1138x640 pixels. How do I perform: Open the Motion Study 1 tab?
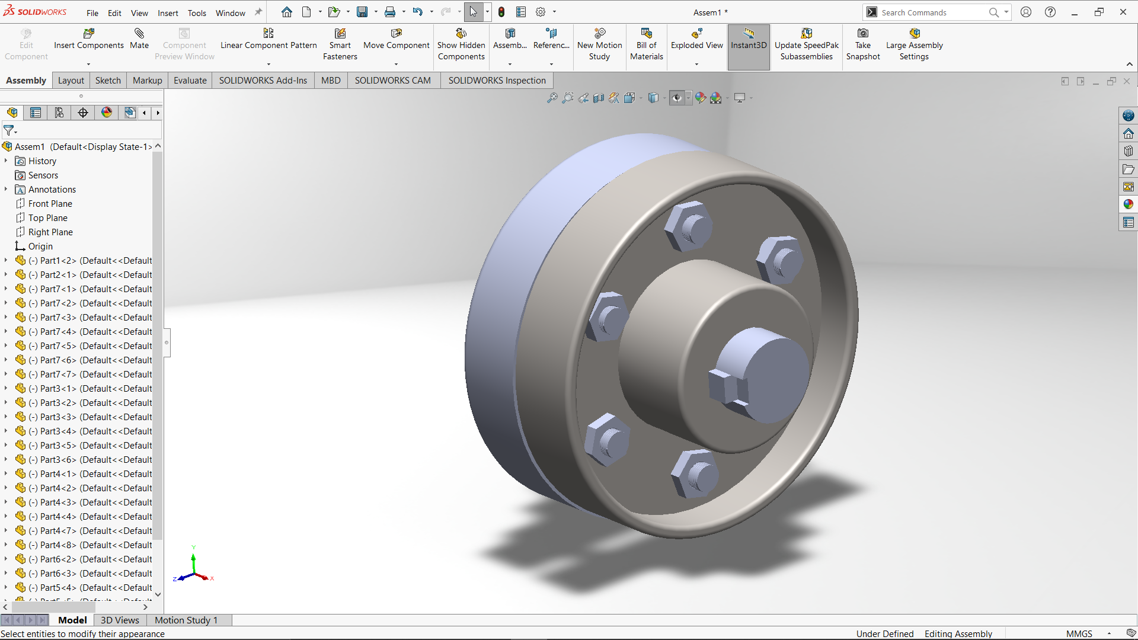tap(186, 620)
